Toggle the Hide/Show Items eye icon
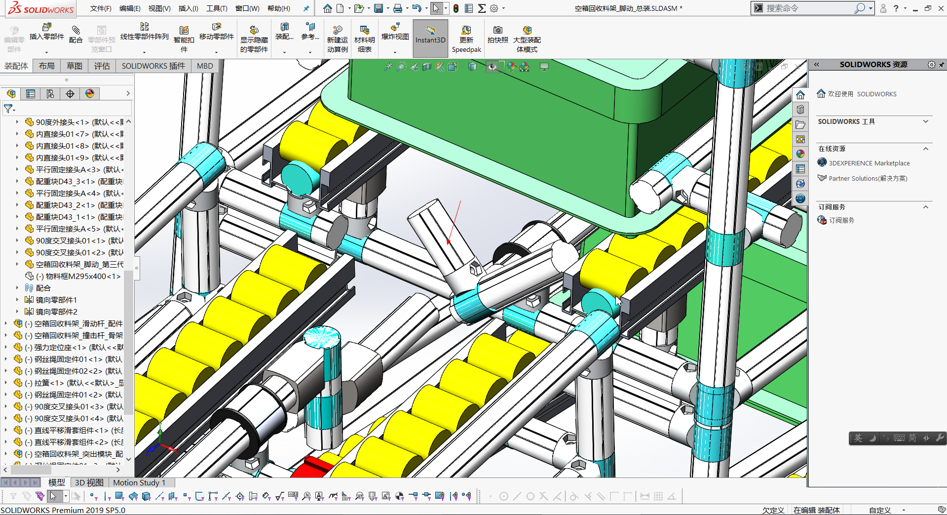947x515 pixels. point(492,66)
